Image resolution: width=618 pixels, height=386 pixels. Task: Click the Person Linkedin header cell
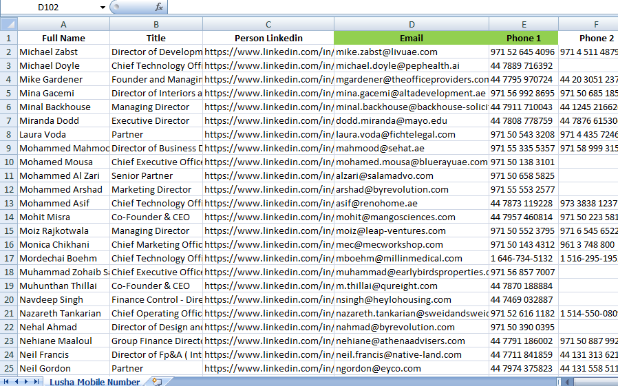(268, 39)
